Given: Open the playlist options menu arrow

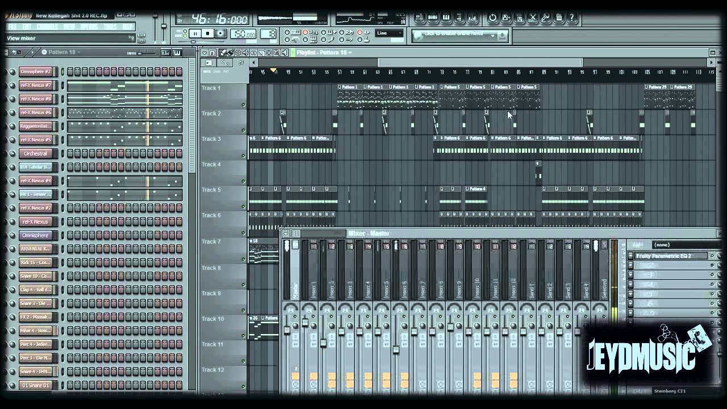Looking at the screenshot, I should click(x=204, y=52).
